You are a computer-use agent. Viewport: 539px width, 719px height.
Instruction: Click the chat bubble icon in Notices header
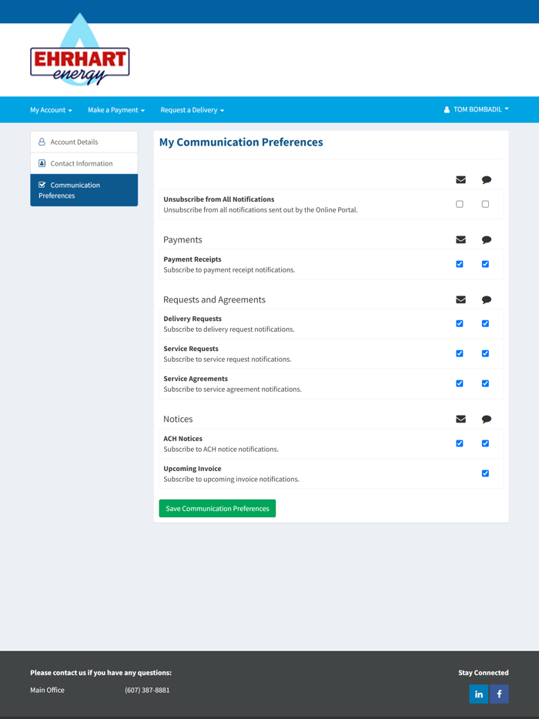[x=486, y=419]
